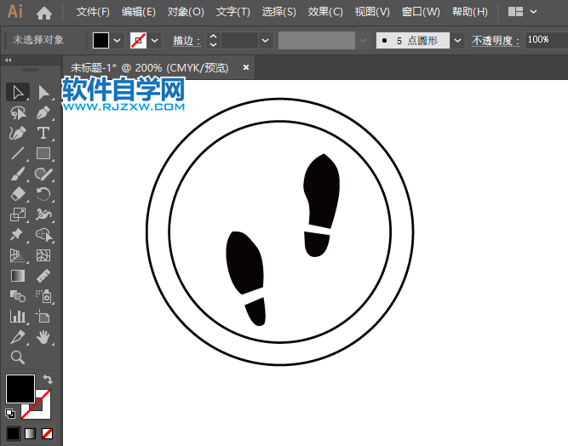Screen dimensions: 568x446
Task: Click the control bar black fill swatch
Action: (x=100, y=41)
